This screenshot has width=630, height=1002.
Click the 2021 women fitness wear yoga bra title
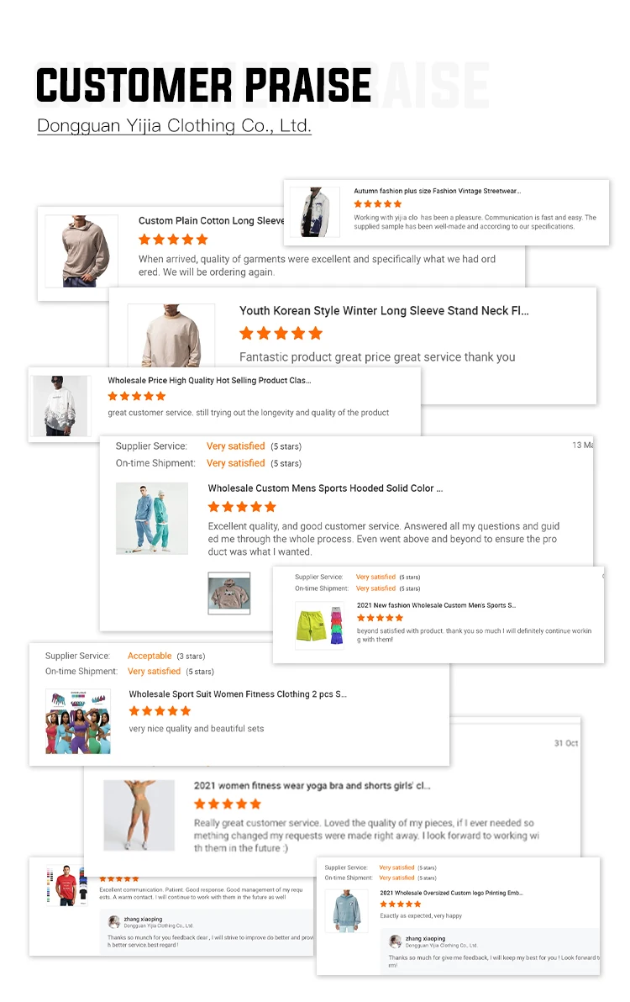(312, 785)
